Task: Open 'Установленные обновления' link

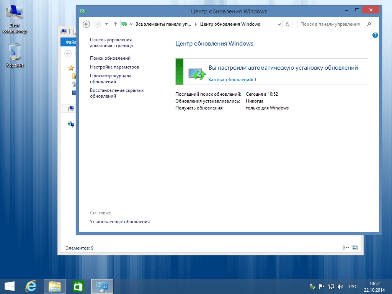Action: click(120, 222)
